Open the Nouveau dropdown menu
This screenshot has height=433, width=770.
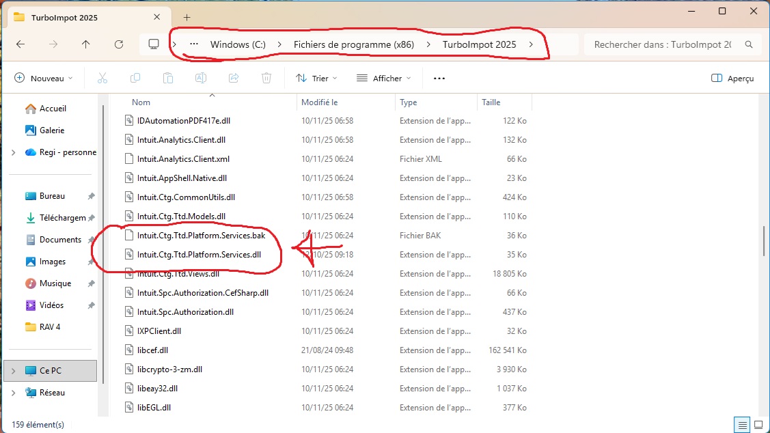[43, 78]
